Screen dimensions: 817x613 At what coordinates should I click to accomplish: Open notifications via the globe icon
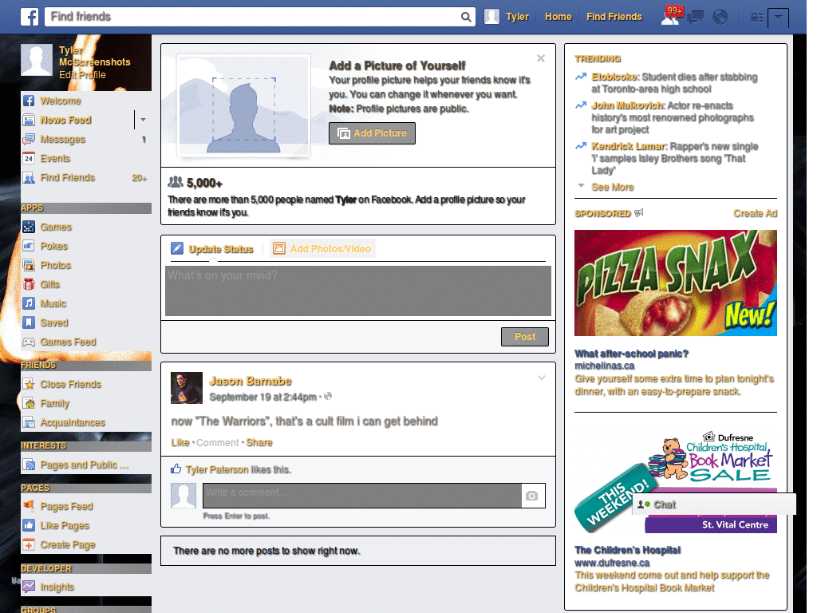point(720,16)
